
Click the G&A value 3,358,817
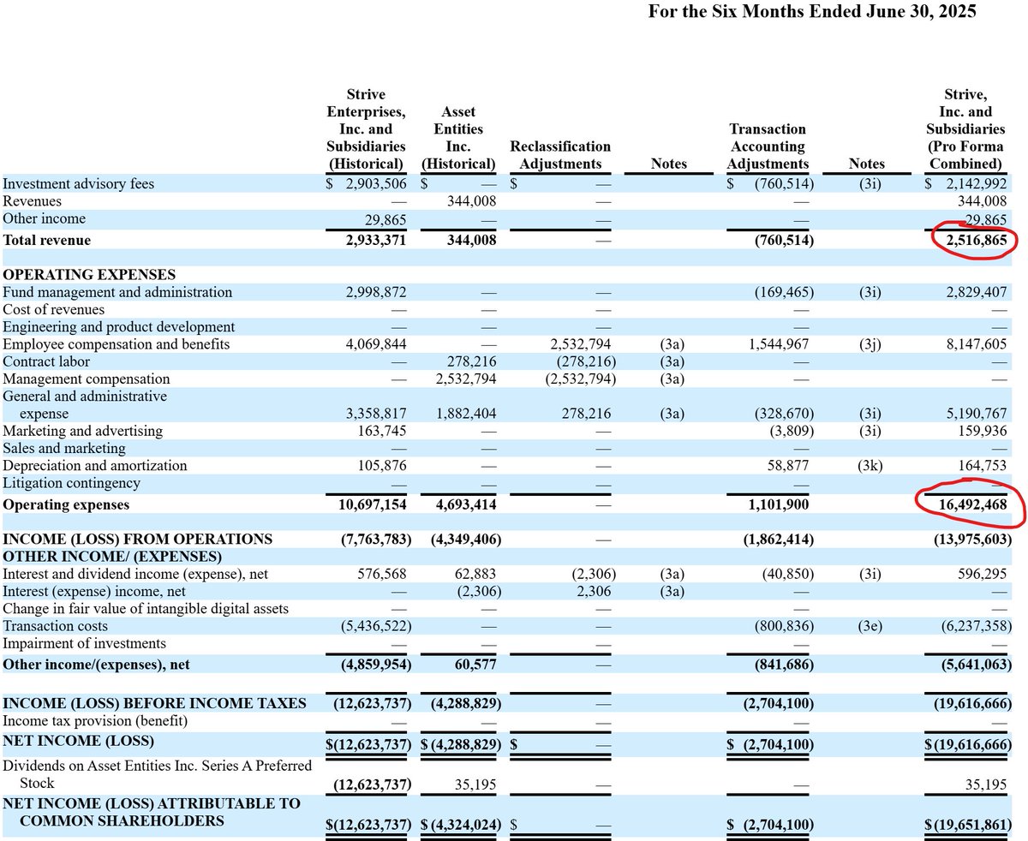(376, 414)
